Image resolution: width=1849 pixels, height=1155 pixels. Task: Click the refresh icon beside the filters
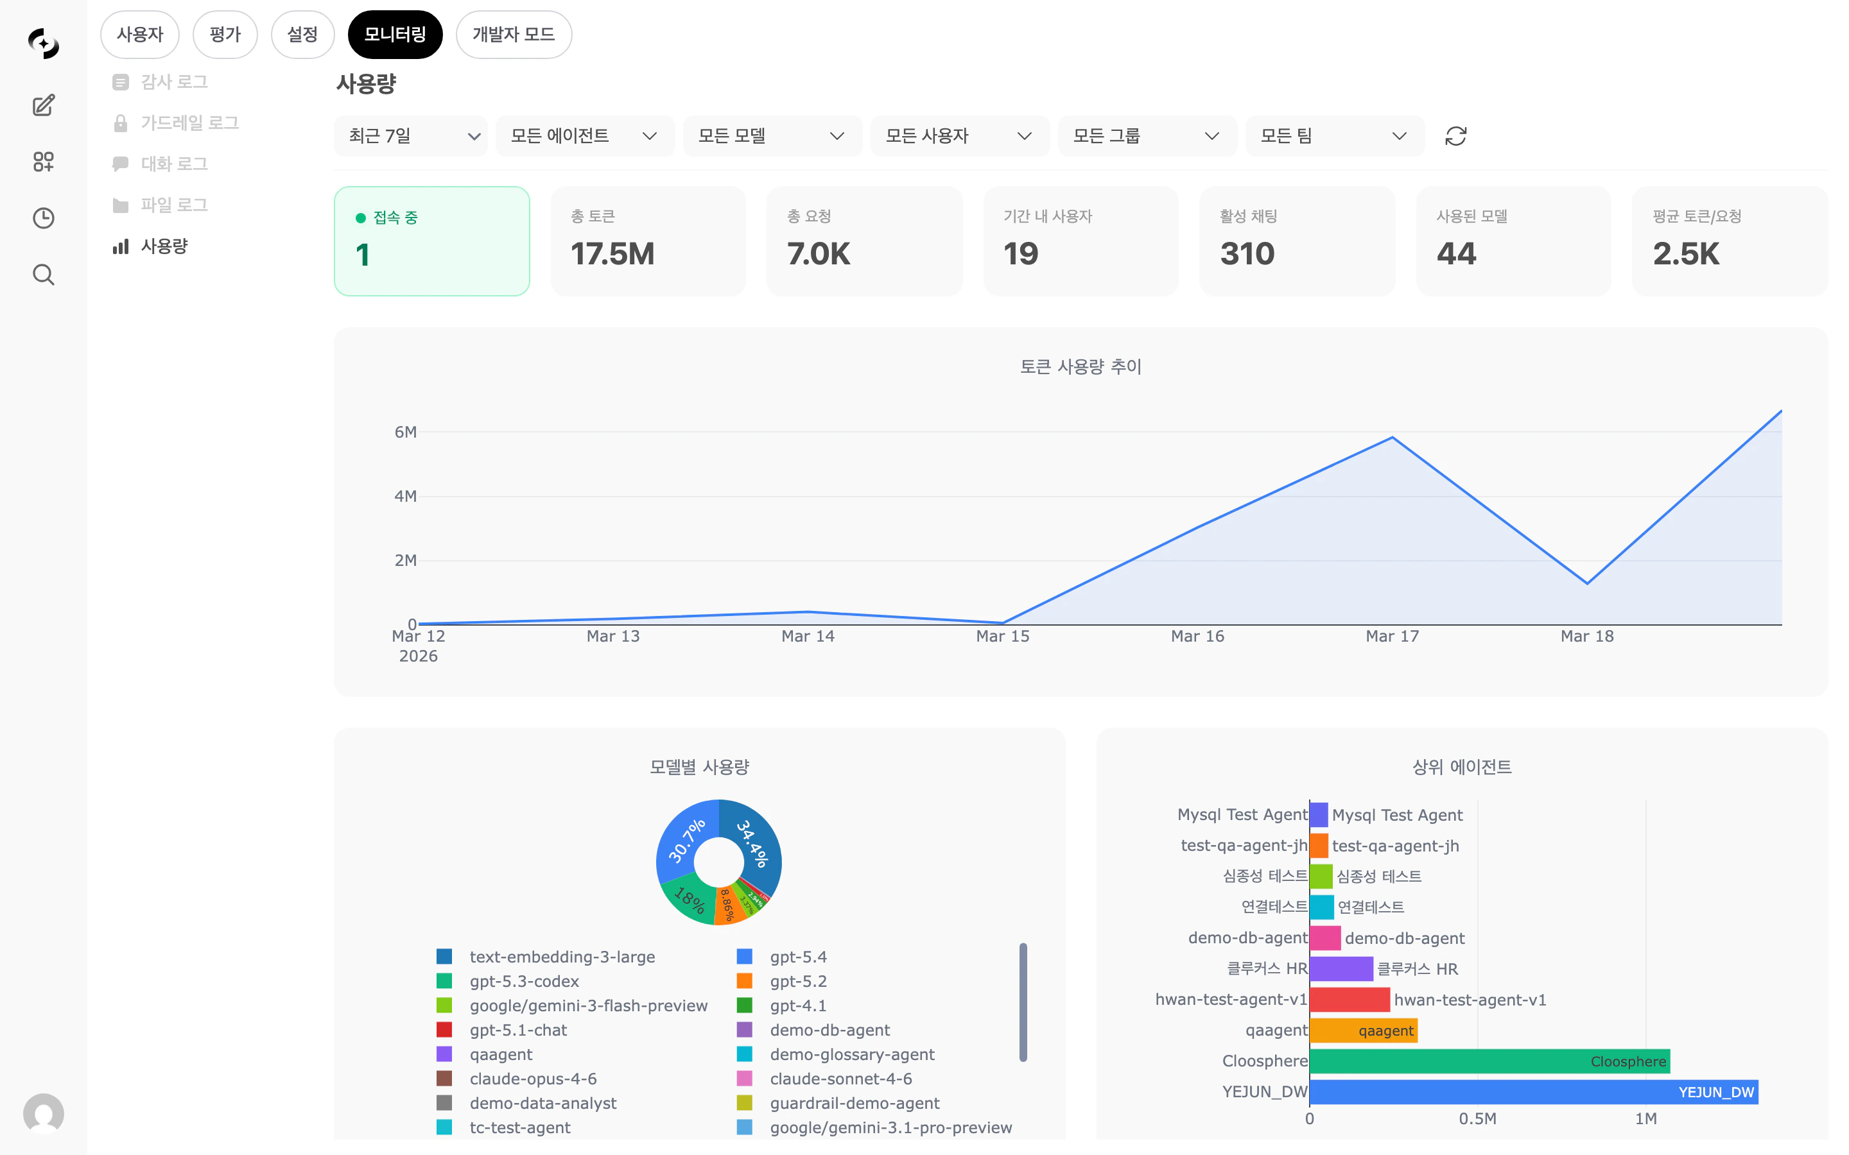1455,136
